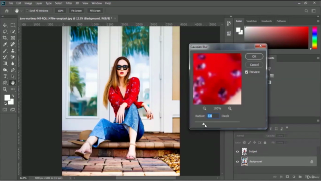Change the screen mode icon
321x181 pixels.
pyautogui.click(x=13, y=110)
